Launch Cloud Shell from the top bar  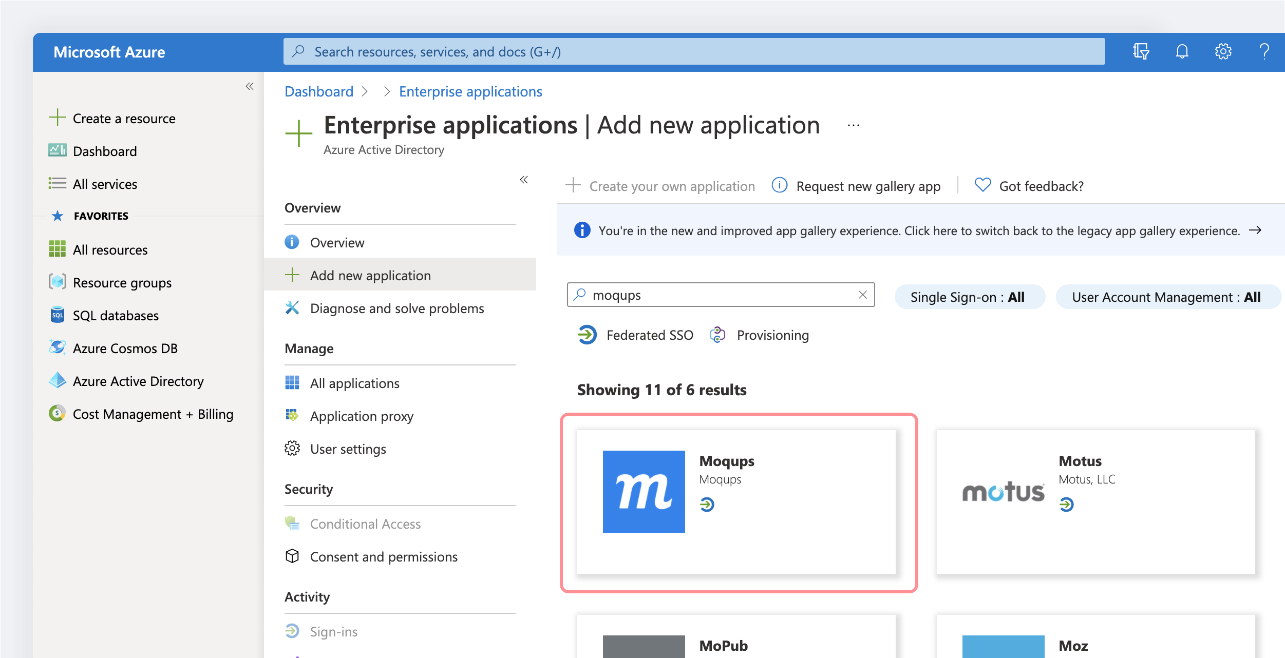(1141, 51)
